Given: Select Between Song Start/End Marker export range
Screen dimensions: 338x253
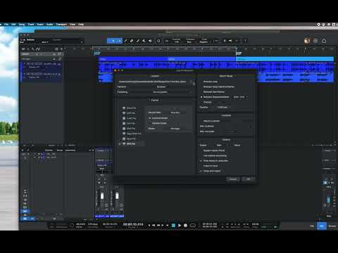Looking at the screenshot, I should tap(218, 86).
